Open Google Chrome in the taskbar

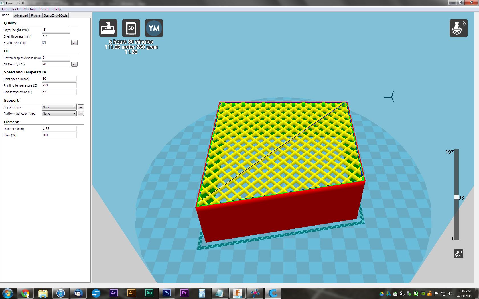(x=25, y=293)
